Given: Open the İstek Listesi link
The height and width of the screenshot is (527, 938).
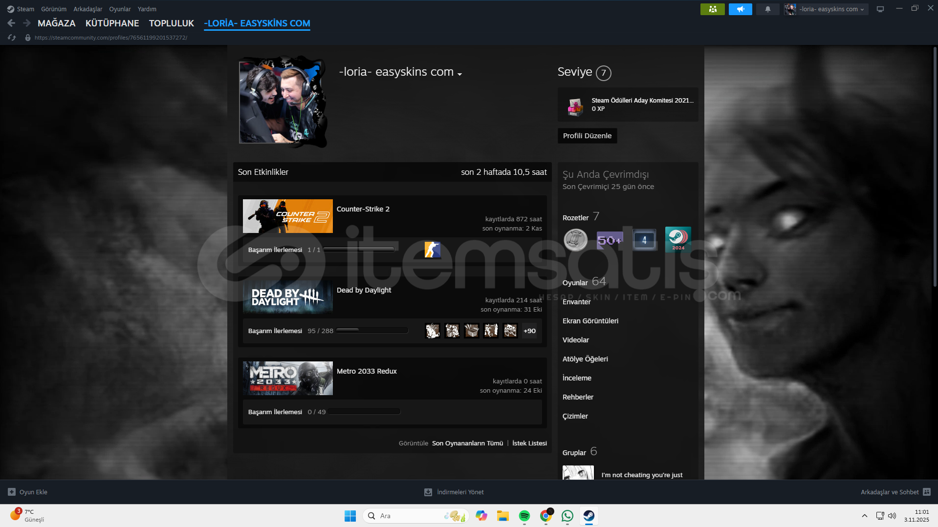Looking at the screenshot, I should point(529,443).
